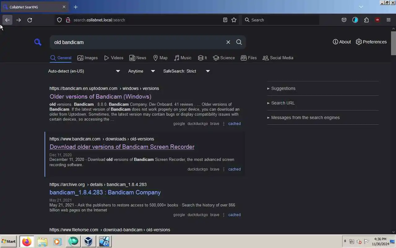Go forward one page

(x=19, y=20)
